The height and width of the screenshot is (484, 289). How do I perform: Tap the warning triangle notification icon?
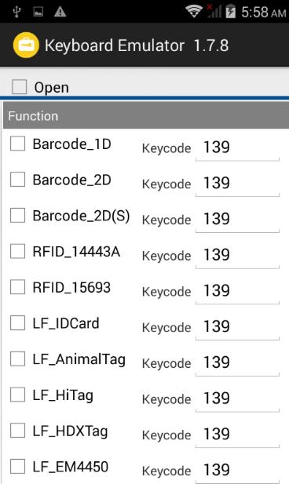tap(60, 12)
